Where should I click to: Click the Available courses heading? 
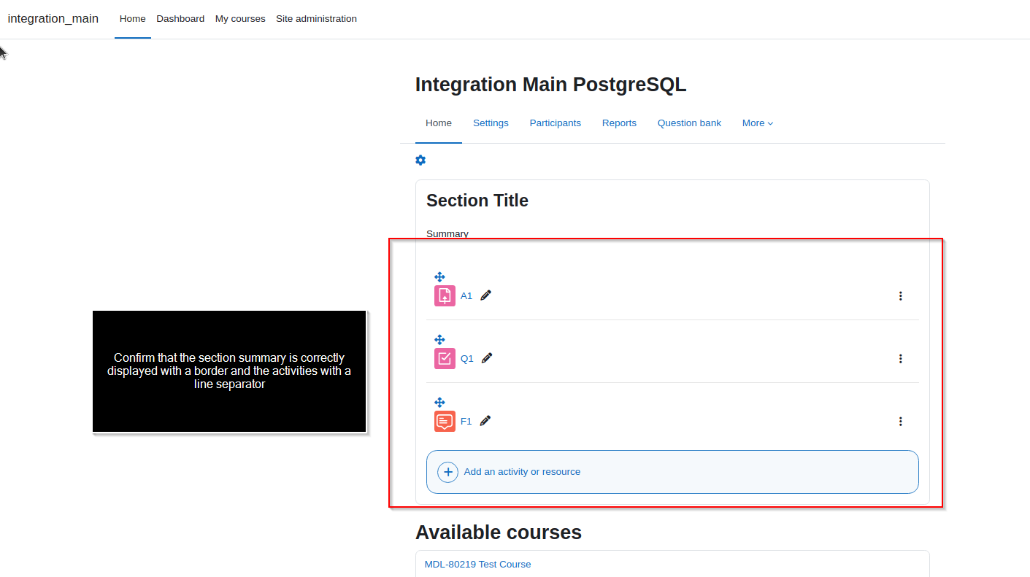[x=499, y=533]
